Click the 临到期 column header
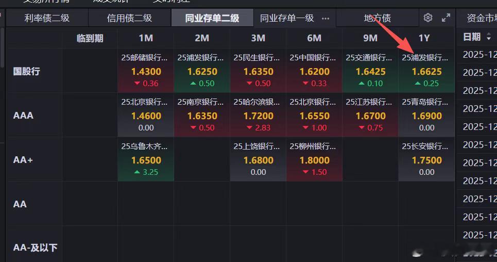The image size is (497, 262). coord(90,38)
